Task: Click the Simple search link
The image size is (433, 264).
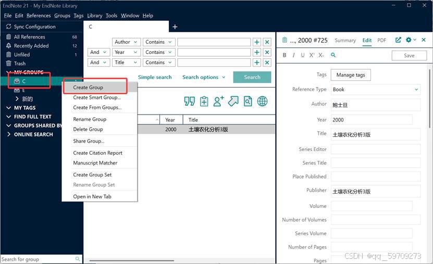Action: point(155,77)
